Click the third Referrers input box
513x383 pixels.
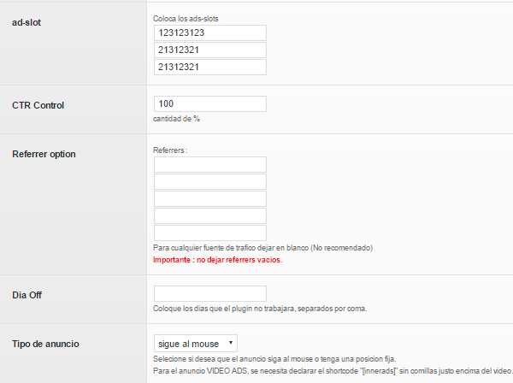[210, 198]
